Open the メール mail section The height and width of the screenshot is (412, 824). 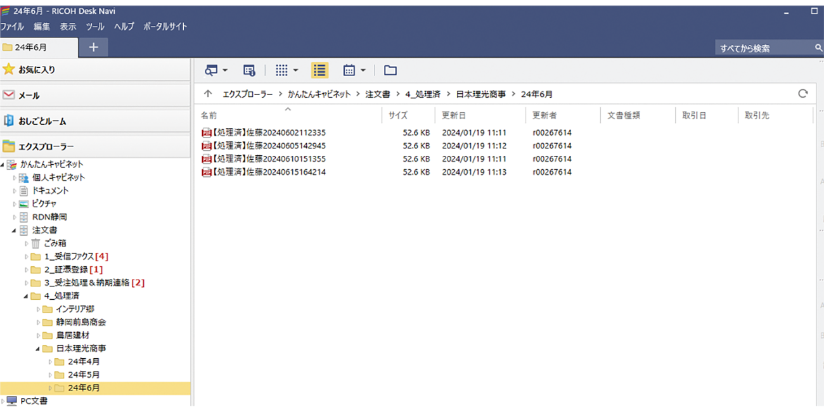[29, 95]
